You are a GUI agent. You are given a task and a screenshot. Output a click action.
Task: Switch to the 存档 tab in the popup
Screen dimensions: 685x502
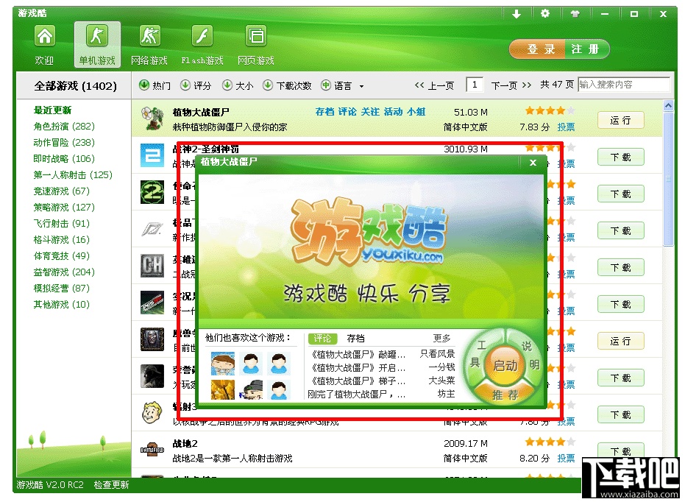355,338
